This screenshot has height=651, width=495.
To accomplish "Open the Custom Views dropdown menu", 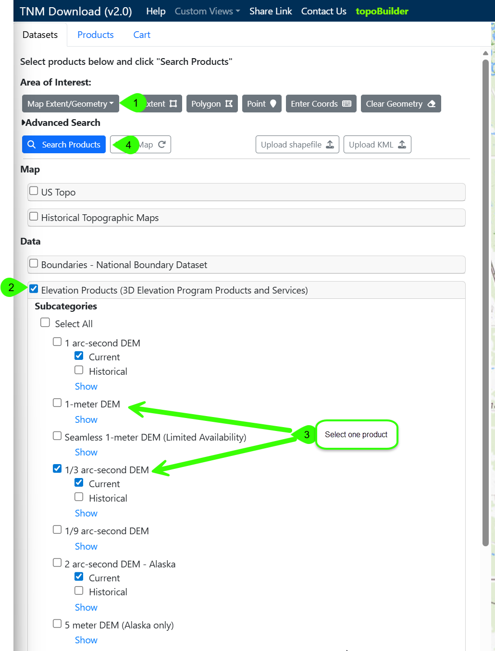I will tap(207, 11).
